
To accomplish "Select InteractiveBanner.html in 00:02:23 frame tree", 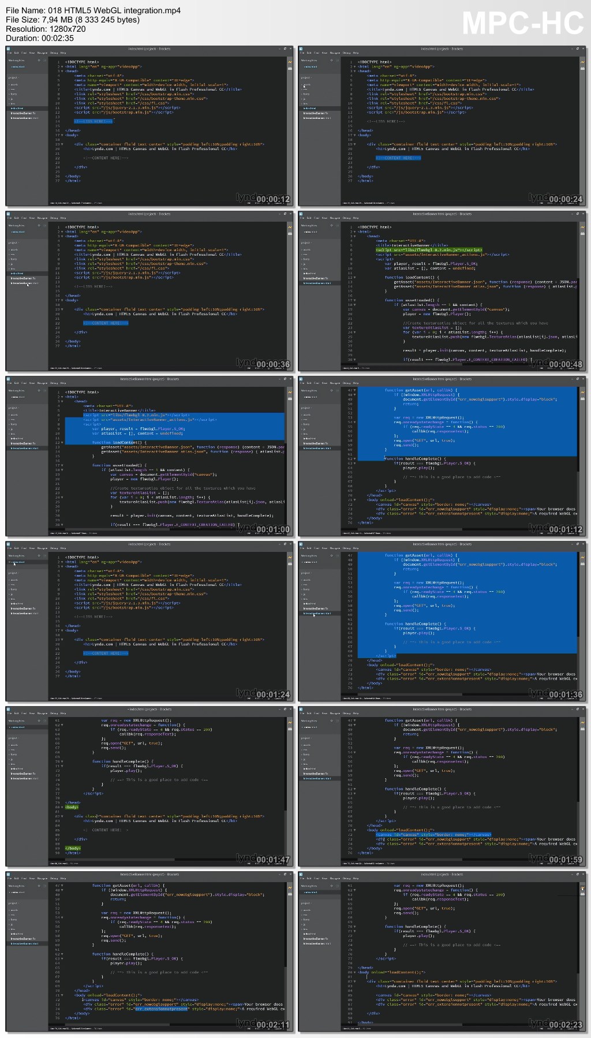I will [316, 943].
